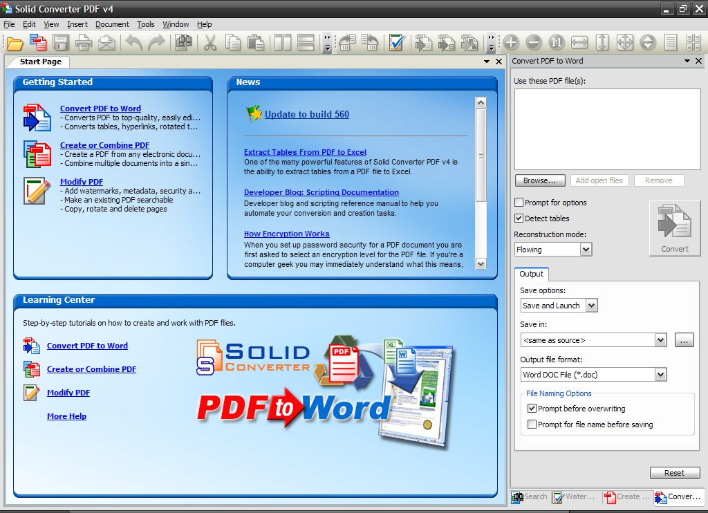Open the Insert menu

pyautogui.click(x=77, y=24)
